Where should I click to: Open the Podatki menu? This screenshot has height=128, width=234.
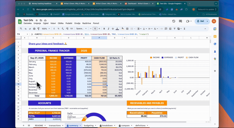[x=69, y=23]
